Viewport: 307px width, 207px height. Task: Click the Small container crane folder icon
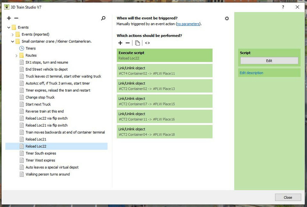[18, 41]
